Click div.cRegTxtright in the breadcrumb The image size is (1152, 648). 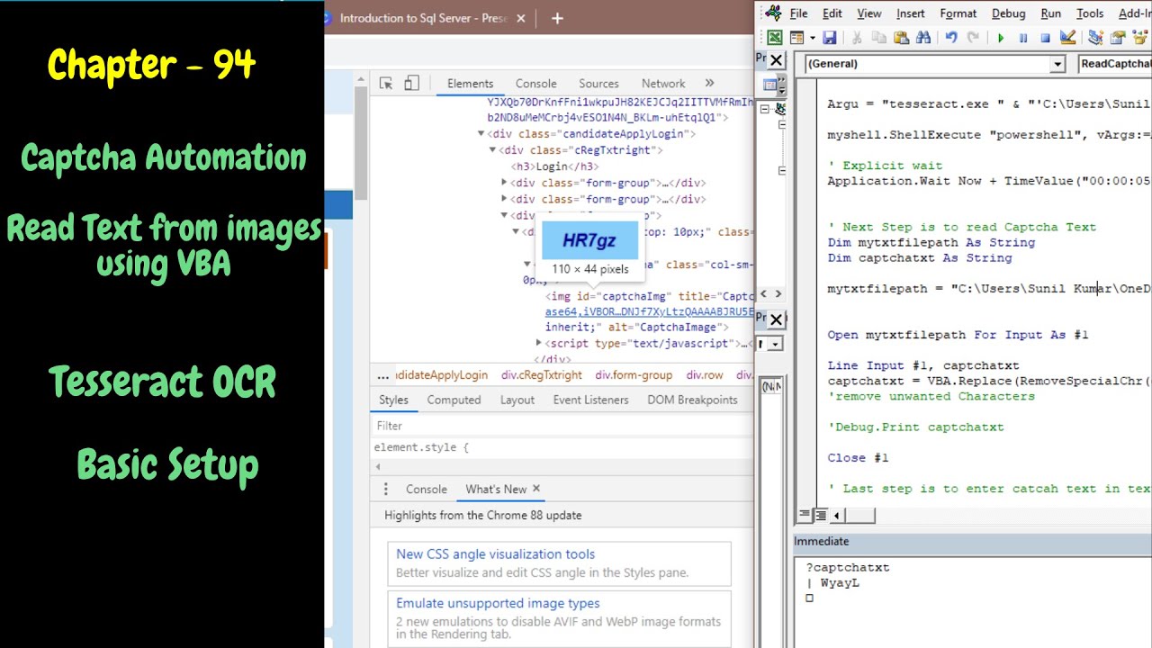[x=542, y=375]
